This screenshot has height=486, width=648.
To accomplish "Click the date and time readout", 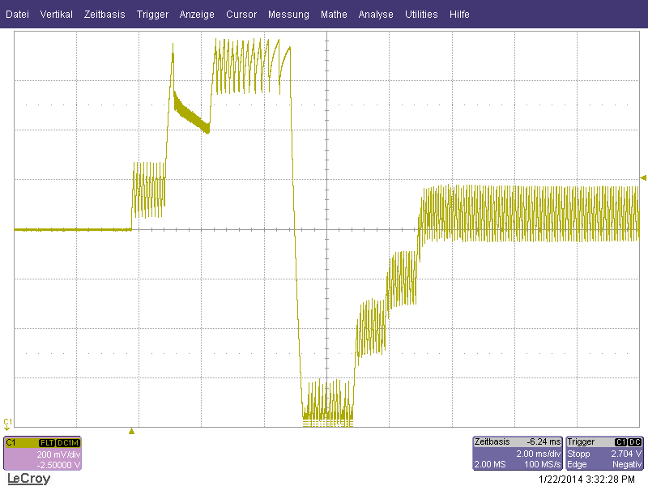I will click(x=586, y=479).
